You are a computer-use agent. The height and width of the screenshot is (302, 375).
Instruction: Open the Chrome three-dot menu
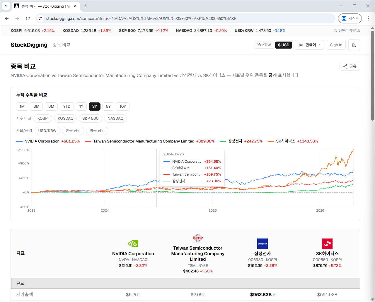click(368, 18)
